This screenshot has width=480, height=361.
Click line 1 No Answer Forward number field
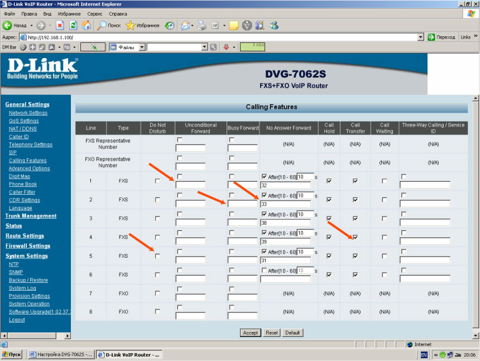pos(285,185)
